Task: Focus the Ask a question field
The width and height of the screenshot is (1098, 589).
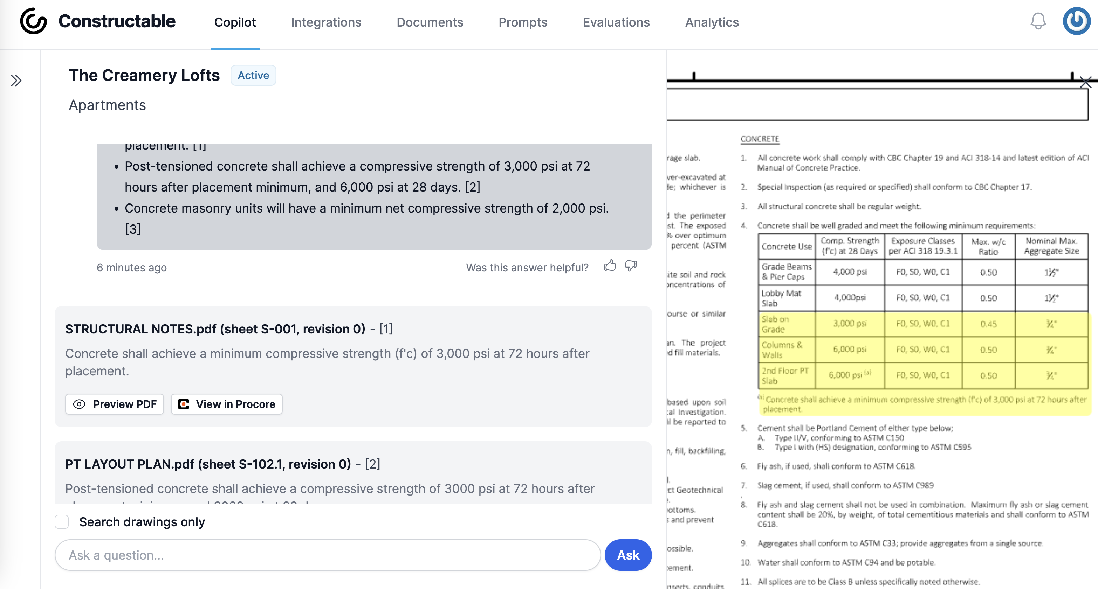Action: pos(328,555)
